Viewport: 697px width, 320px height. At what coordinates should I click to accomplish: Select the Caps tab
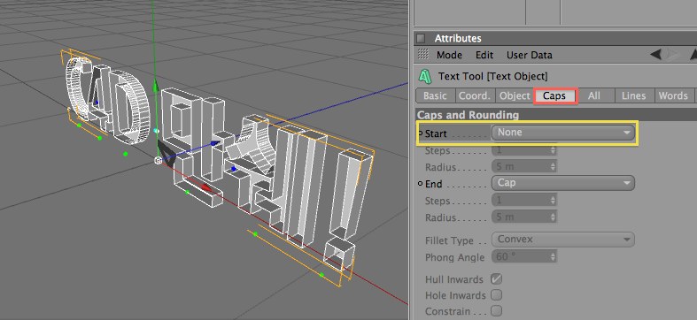pos(554,95)
